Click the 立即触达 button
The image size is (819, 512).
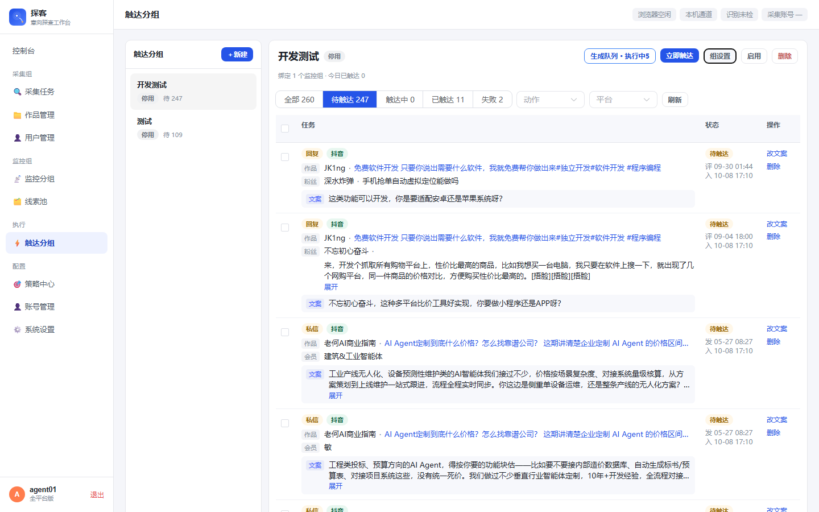point(680,56)
